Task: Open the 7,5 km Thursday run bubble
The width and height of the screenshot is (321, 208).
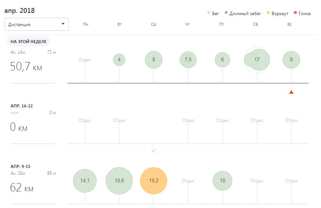Action: tap(188, 60)
